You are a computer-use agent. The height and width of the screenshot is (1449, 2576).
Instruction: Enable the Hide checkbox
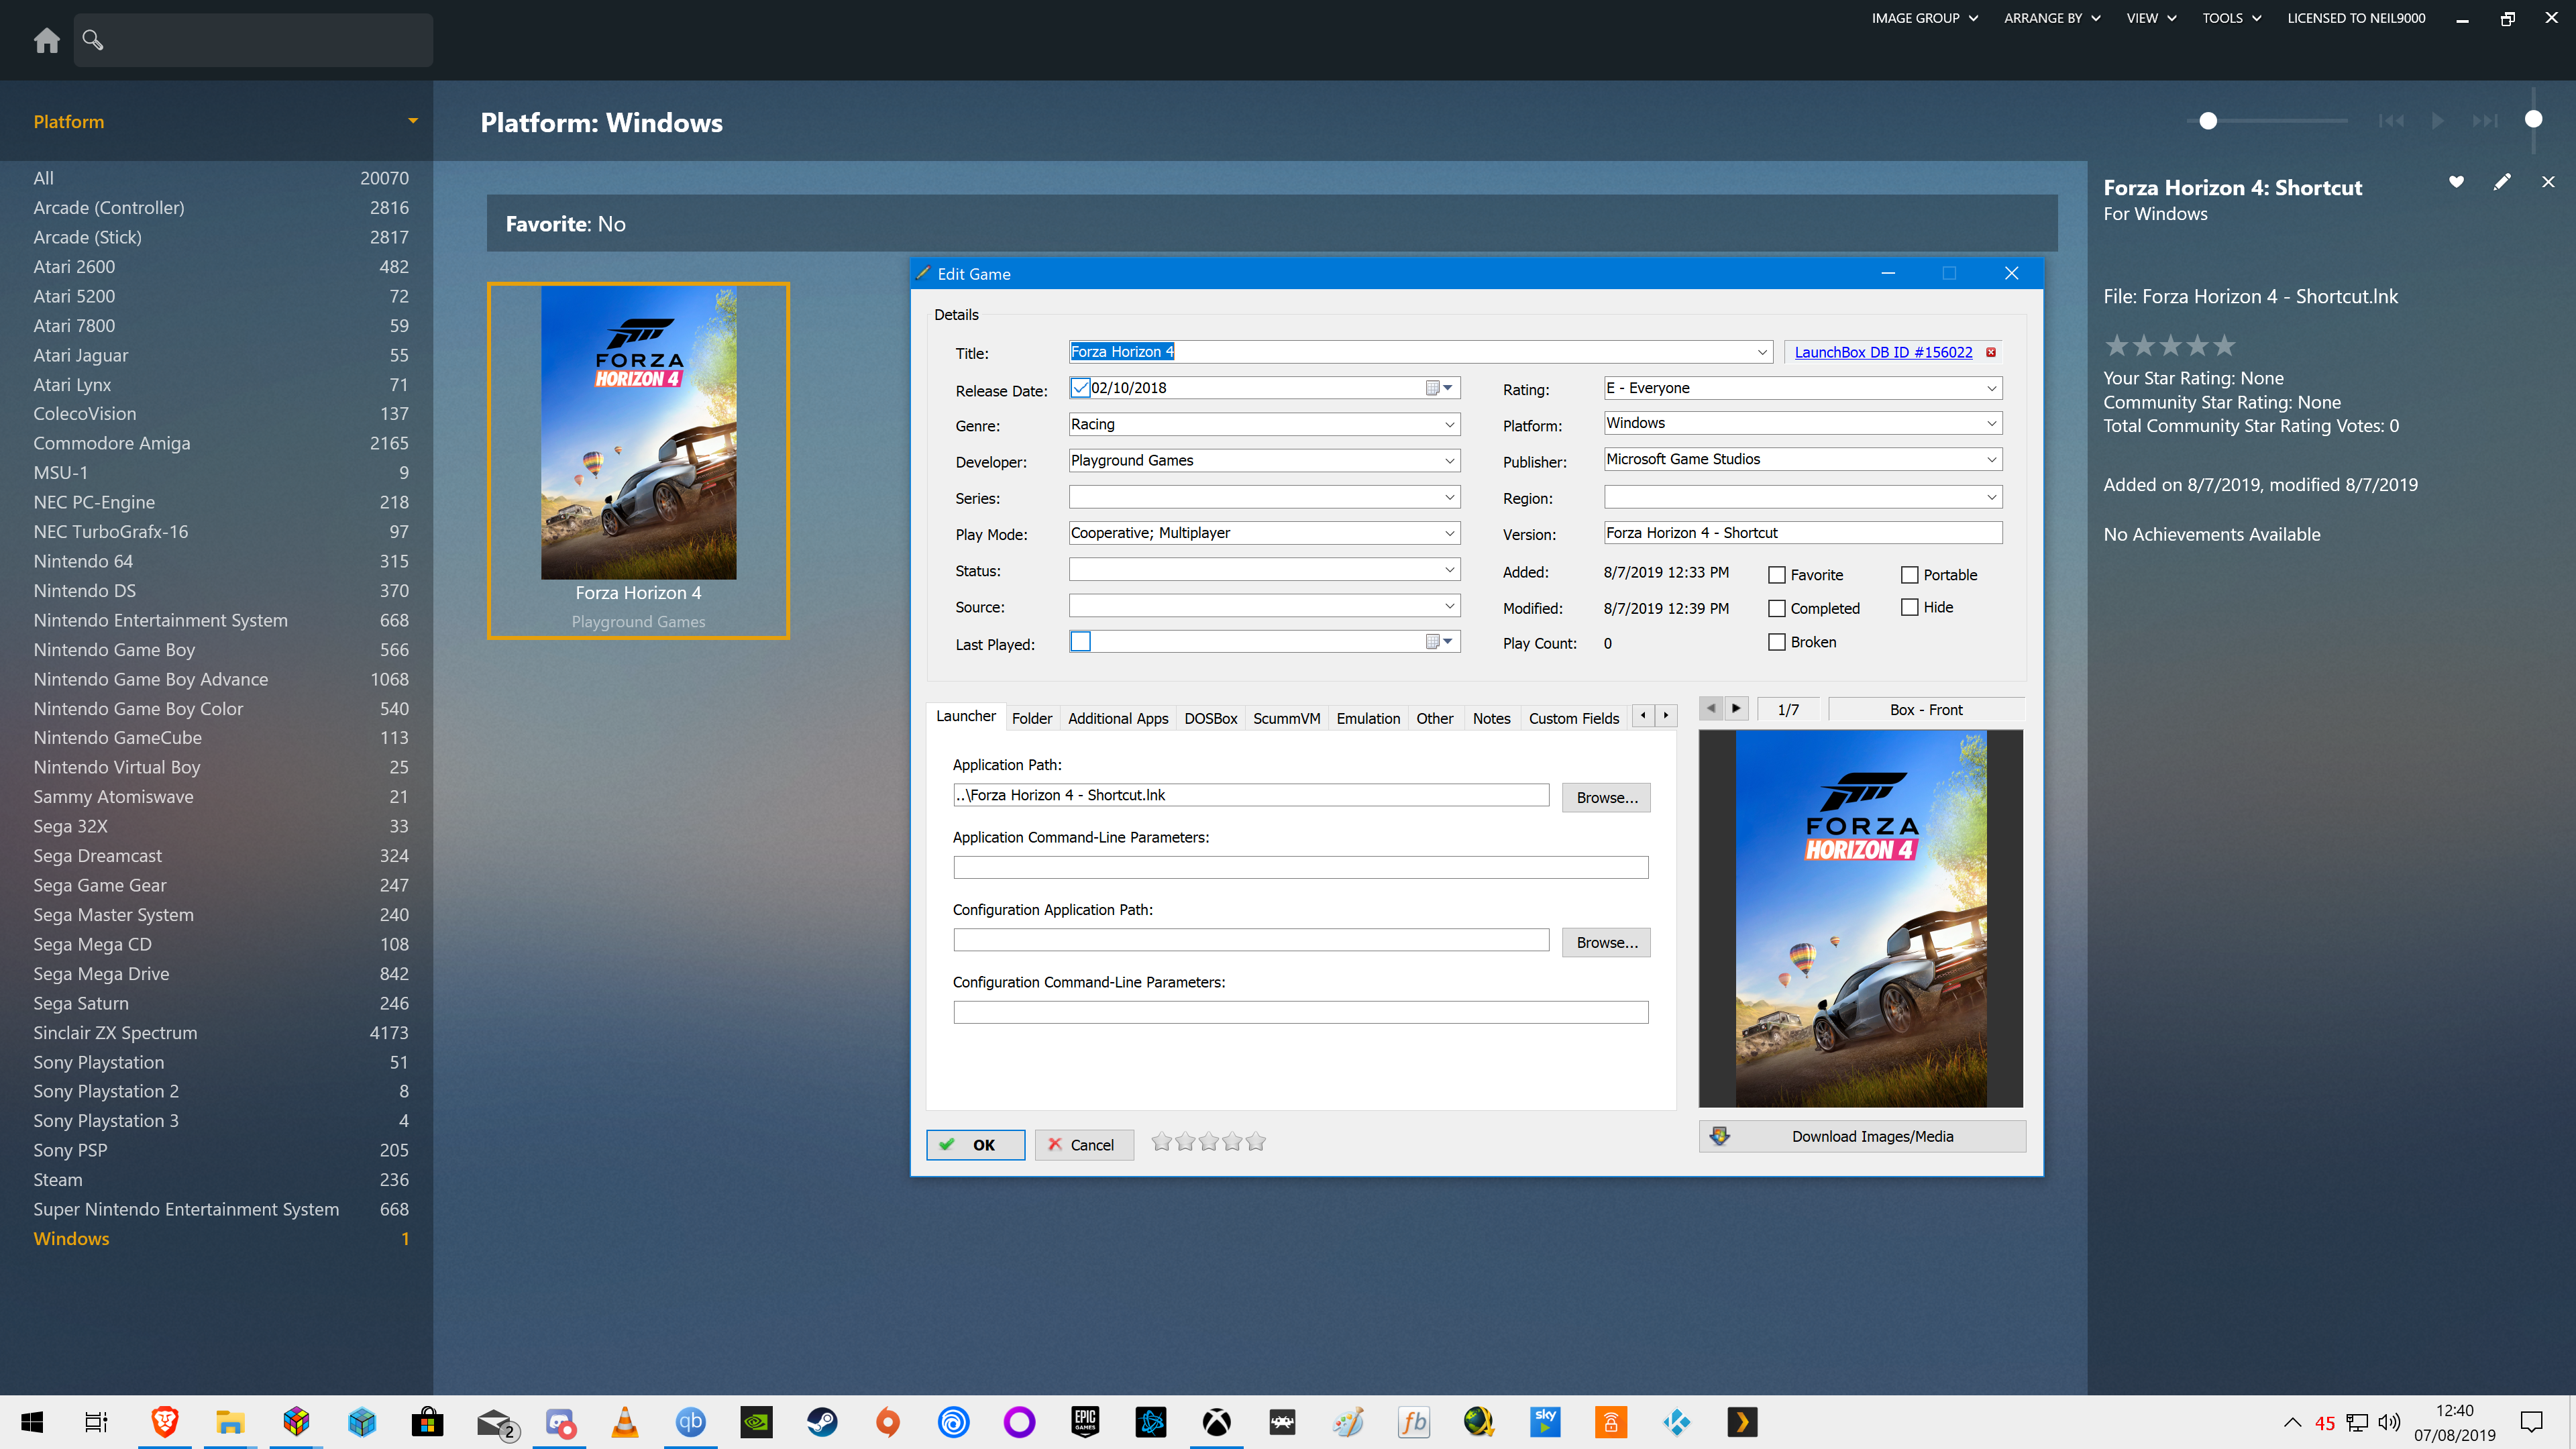click(x=1909, y=607)
